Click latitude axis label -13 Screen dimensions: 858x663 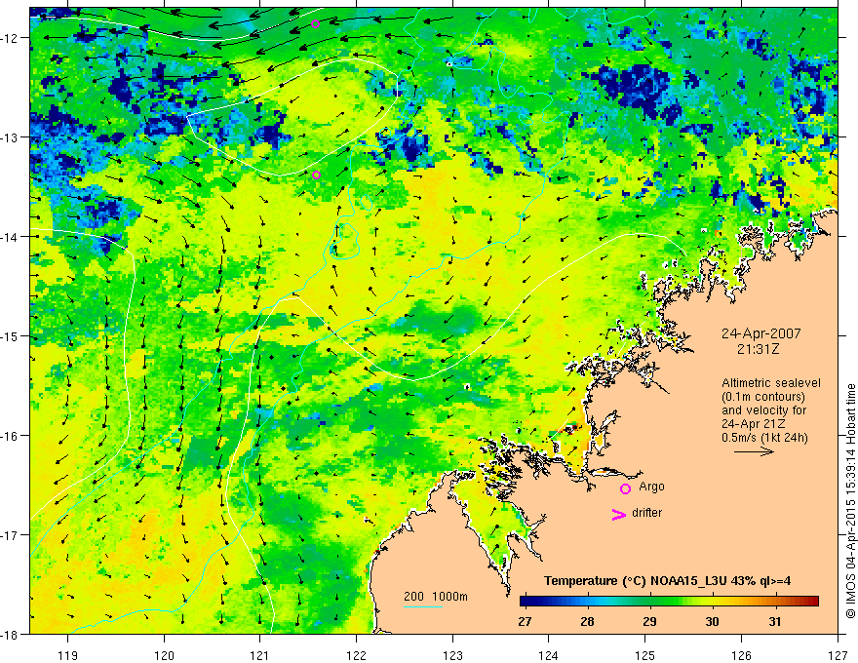click(x=10, y=137)
